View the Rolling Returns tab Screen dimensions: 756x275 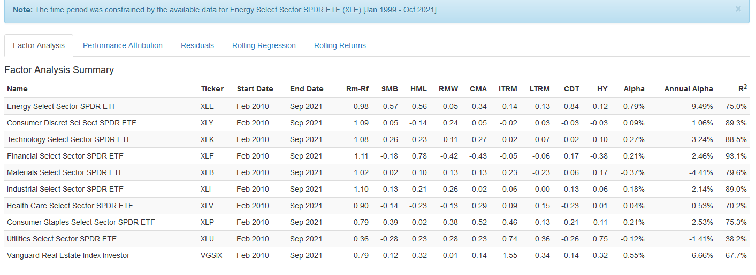tap(340, 45)
